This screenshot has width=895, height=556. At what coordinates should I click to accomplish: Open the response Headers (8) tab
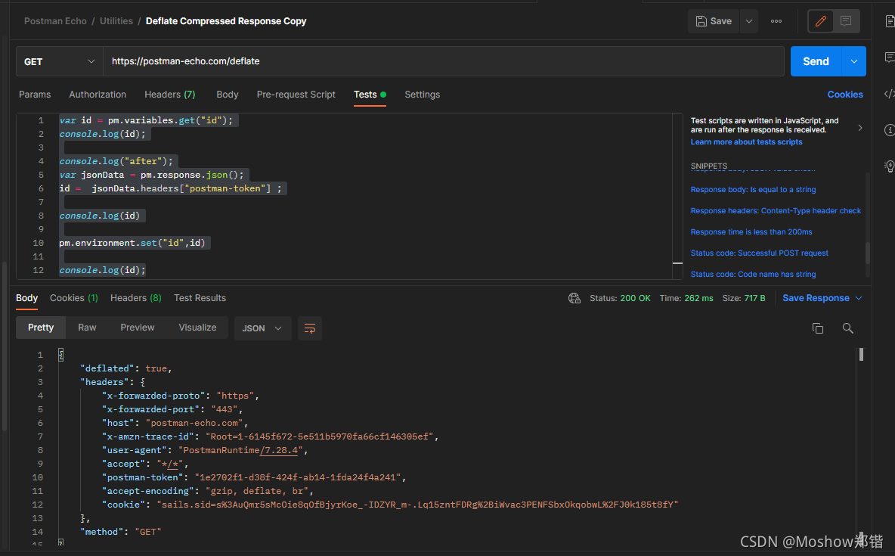pyautogui.click(x=135, y=298)
